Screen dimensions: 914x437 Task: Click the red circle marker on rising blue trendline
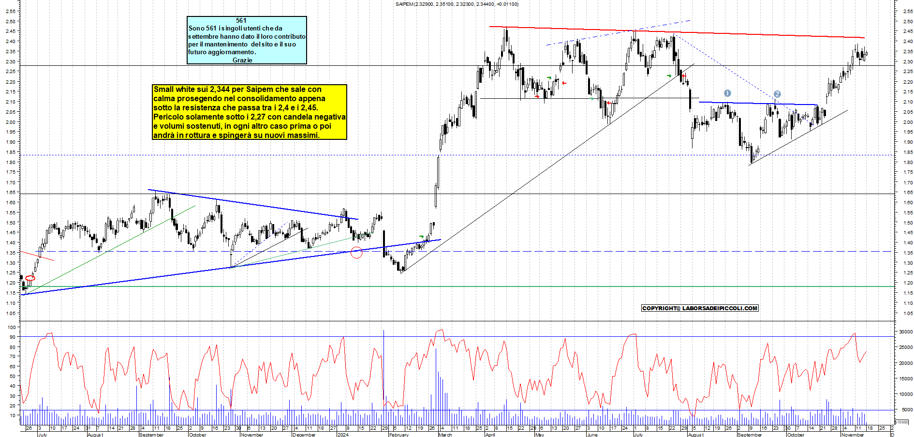click(356, 252)
